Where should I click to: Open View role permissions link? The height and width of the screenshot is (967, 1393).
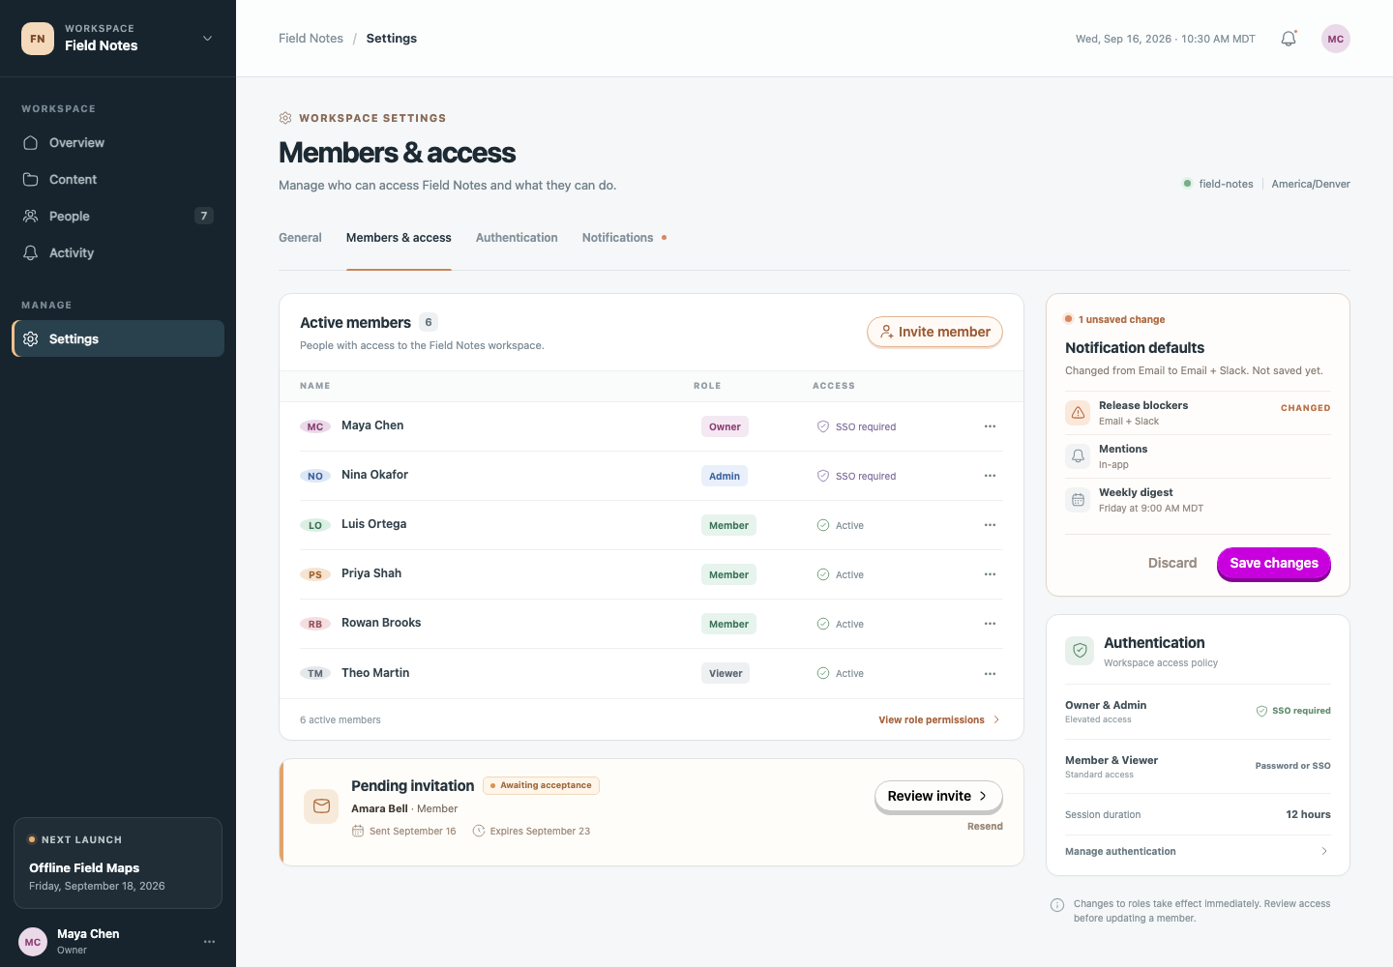point(939,719)
